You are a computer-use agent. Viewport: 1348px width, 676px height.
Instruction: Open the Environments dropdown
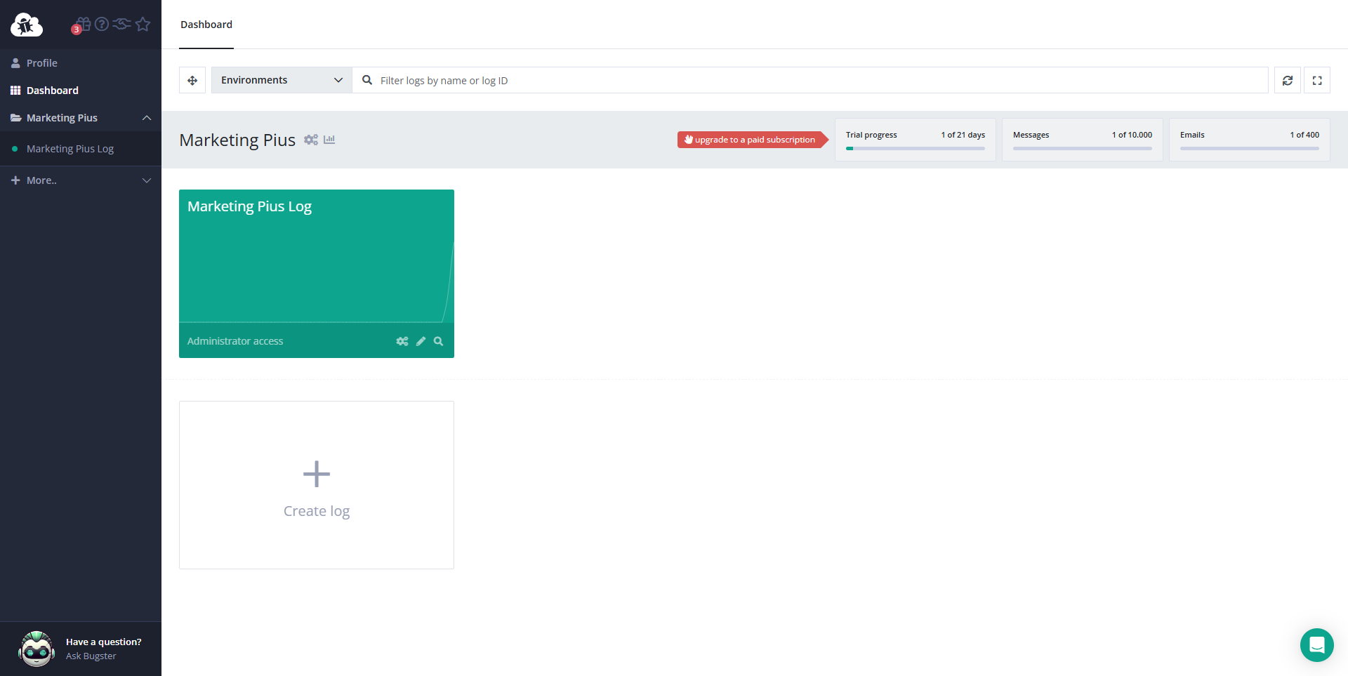pyautogui.click(x=281, y=81)
